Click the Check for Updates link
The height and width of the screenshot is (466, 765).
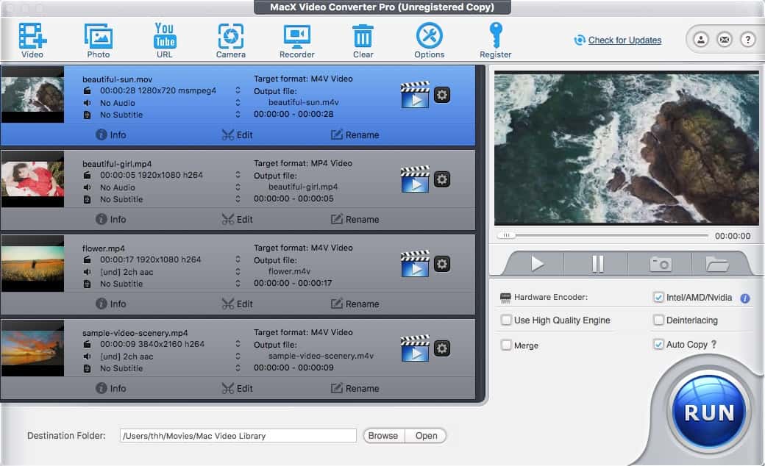click(625, 40)
